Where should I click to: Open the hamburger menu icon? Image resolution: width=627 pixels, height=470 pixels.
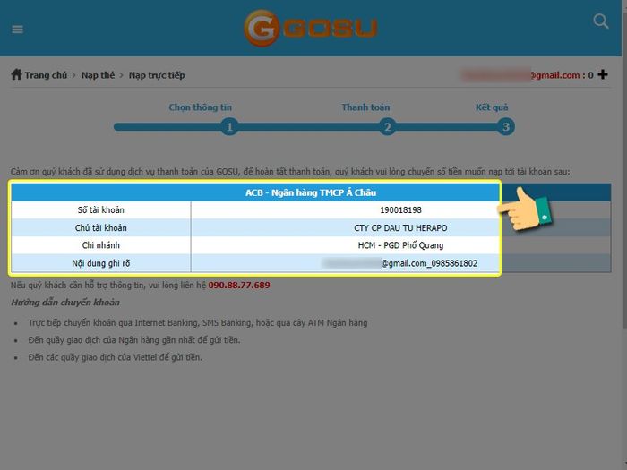pos(17,30)
